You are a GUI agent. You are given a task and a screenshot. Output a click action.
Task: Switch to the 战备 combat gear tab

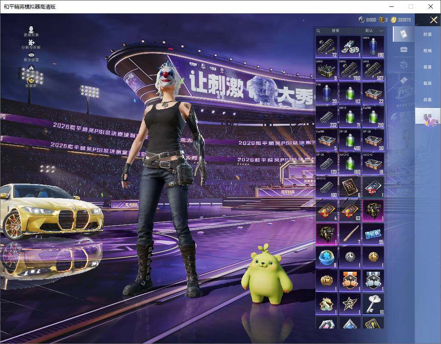(x=428, y=100)
